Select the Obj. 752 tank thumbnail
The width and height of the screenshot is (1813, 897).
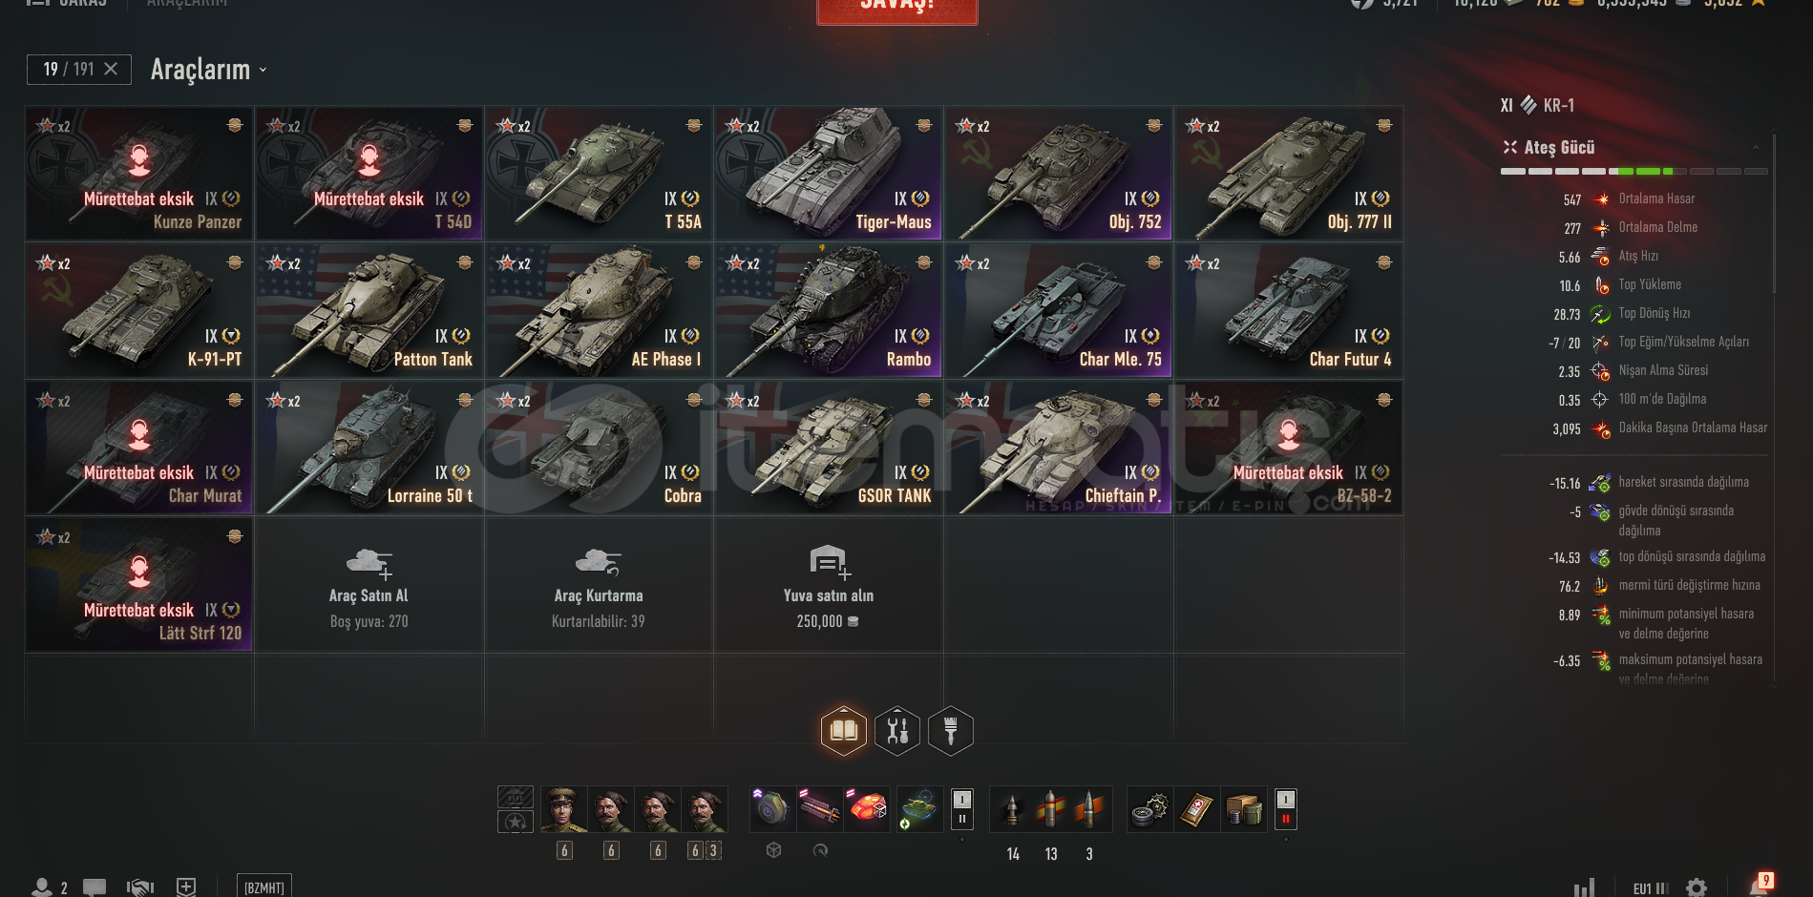pyautogui.click(x=1059, y=174)
